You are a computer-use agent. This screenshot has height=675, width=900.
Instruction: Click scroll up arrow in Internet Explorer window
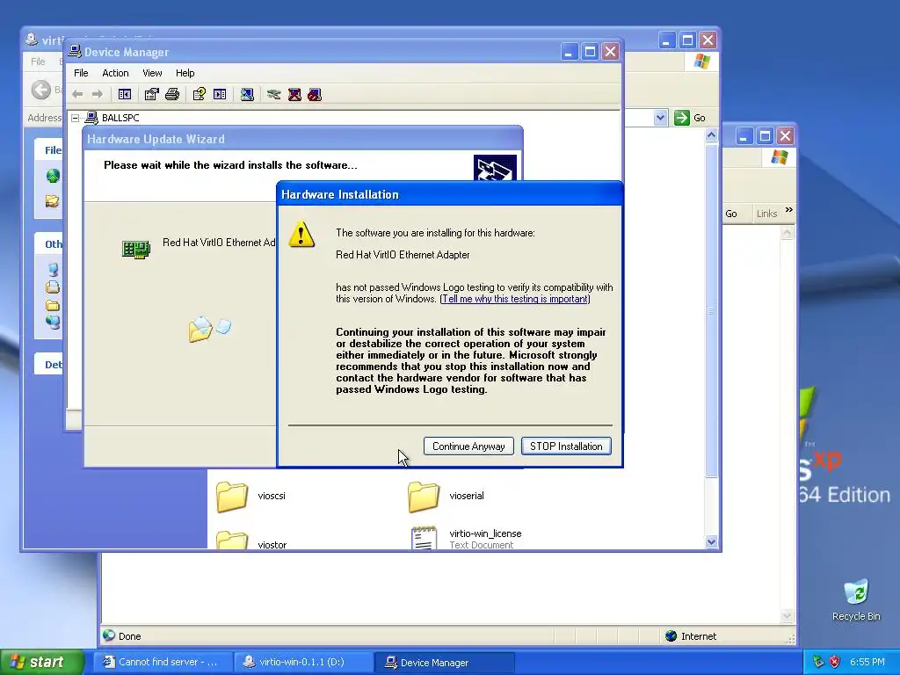(x=787, y=233)
